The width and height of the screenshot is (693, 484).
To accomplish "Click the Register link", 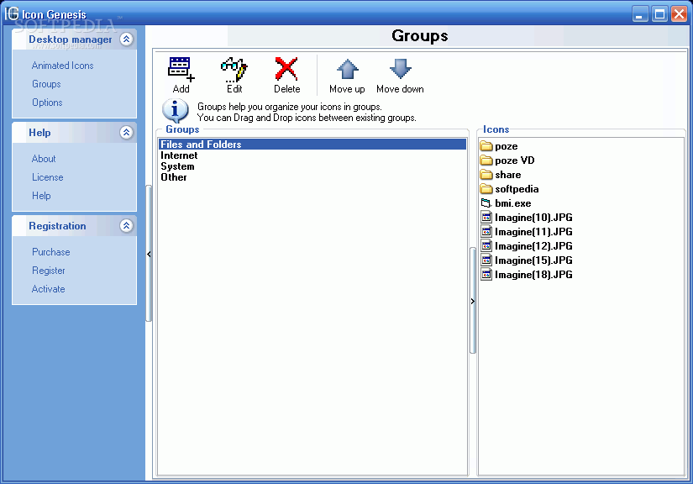I will [49, 271].
